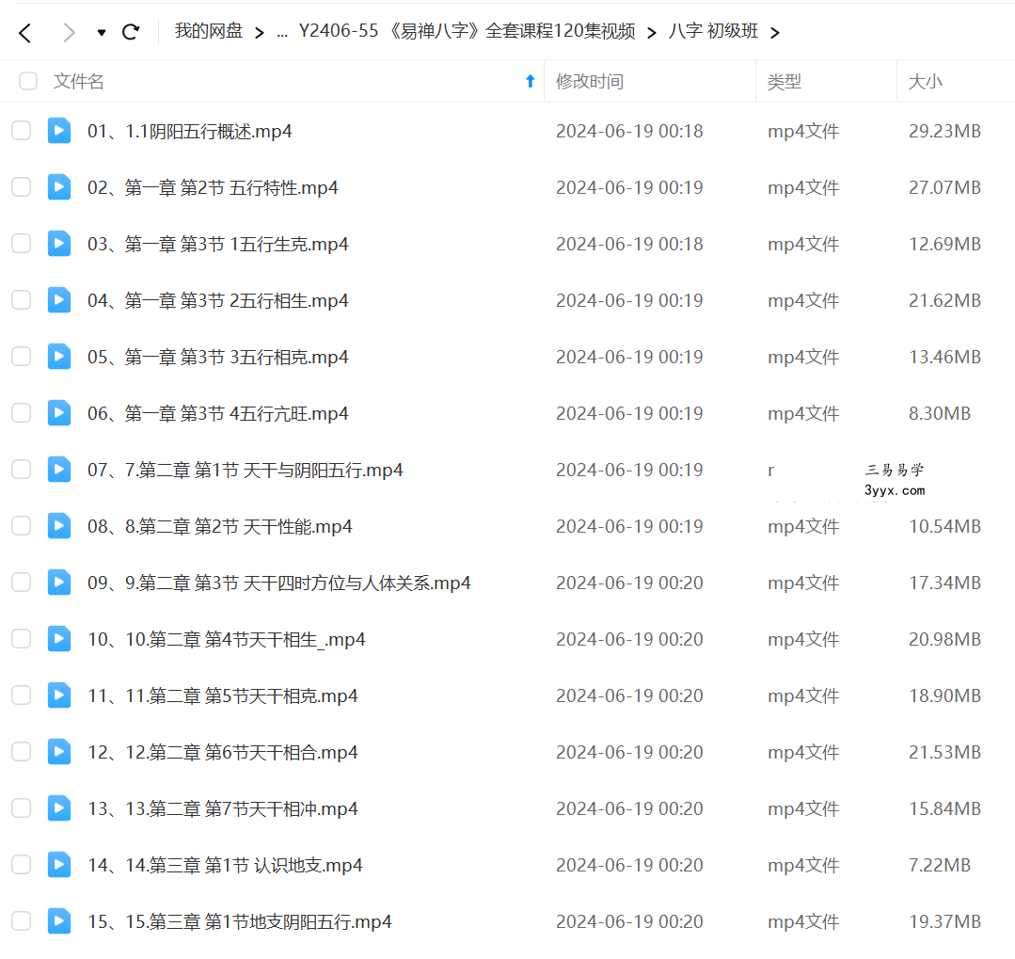Click the 29.23MB size value
The height and width of the screenshot is (959, 1015).
click(x=944, y=132)
